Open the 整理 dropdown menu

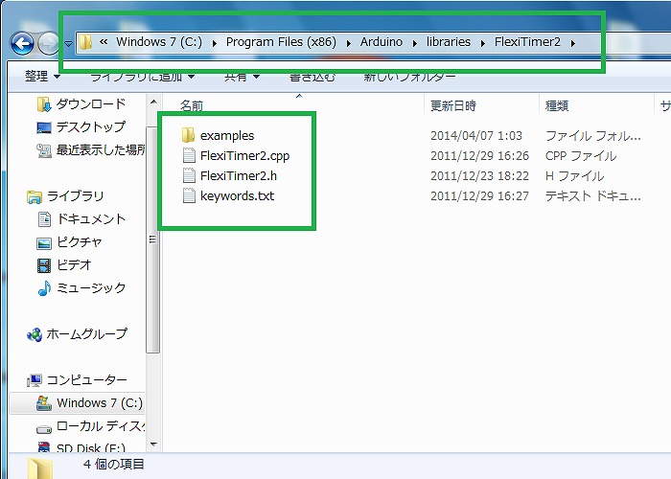(41, 76)
